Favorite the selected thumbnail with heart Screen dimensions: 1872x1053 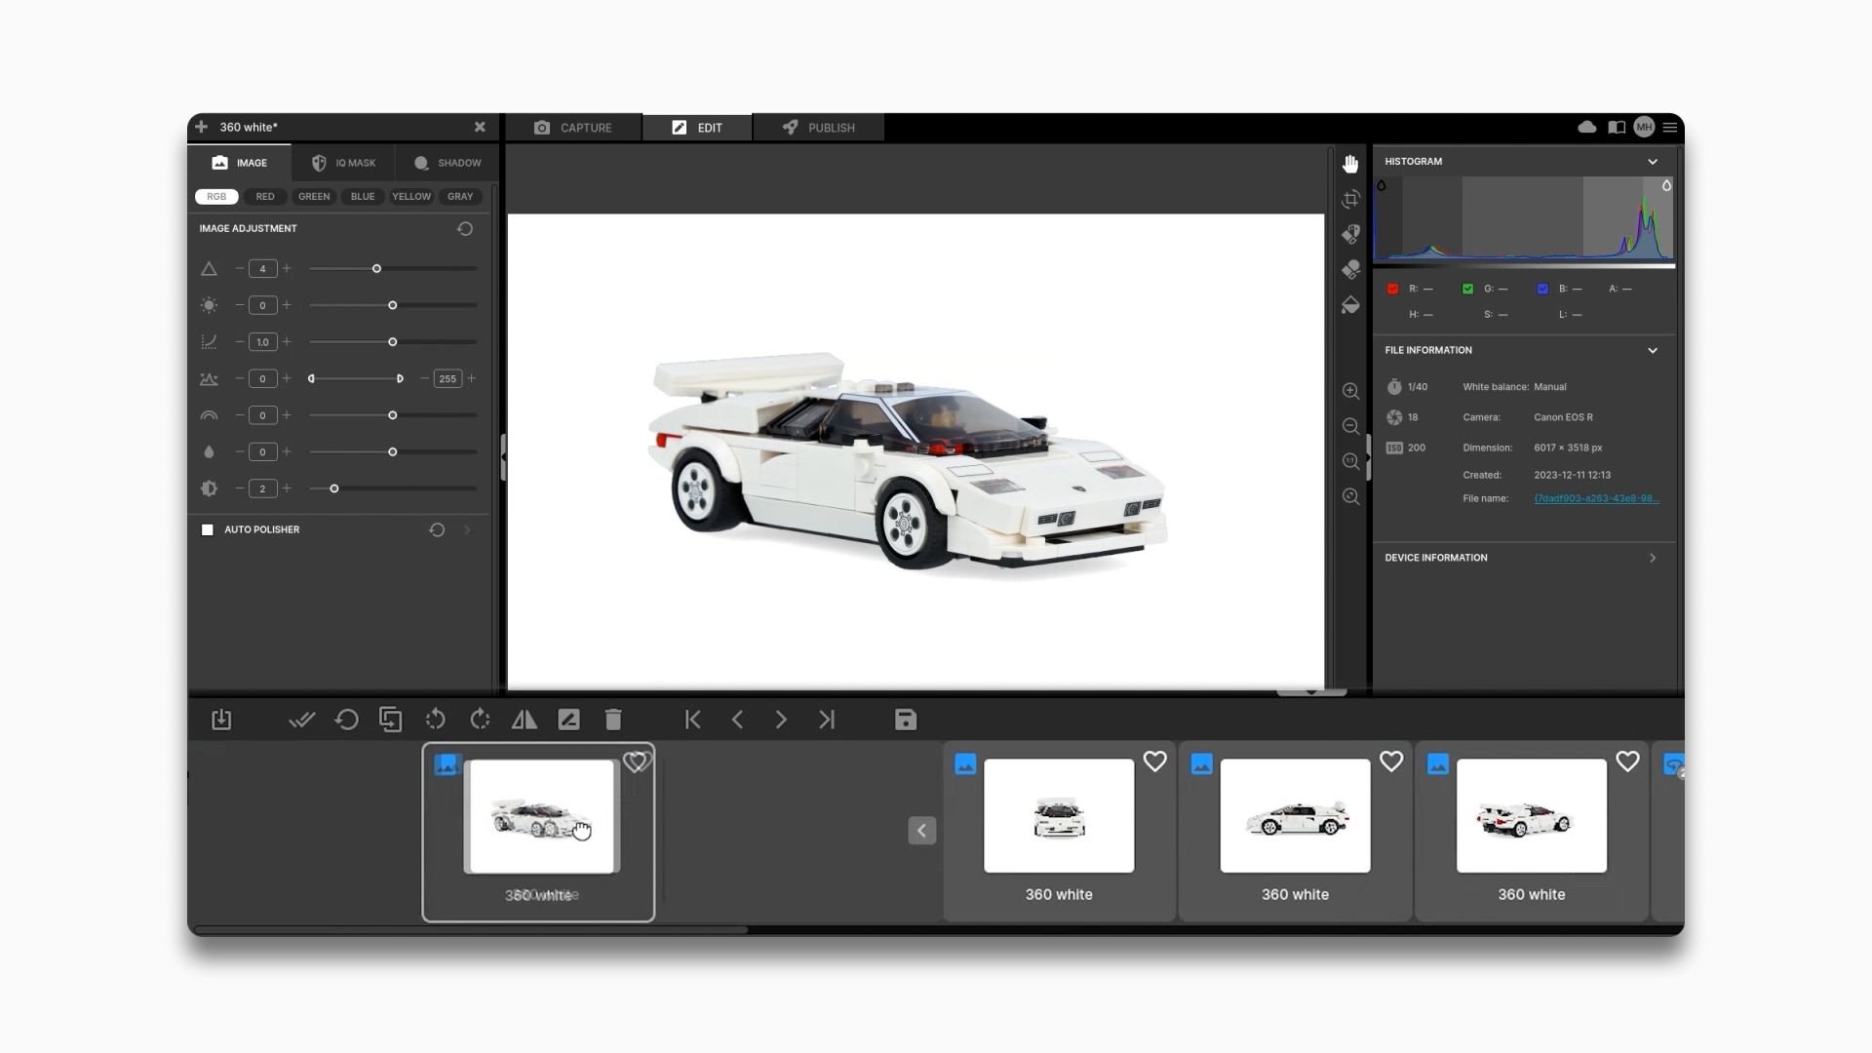tap(636, 761)
